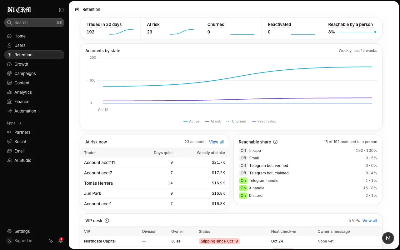
Task: Click the round N avatar button
Action: point(388,238)
